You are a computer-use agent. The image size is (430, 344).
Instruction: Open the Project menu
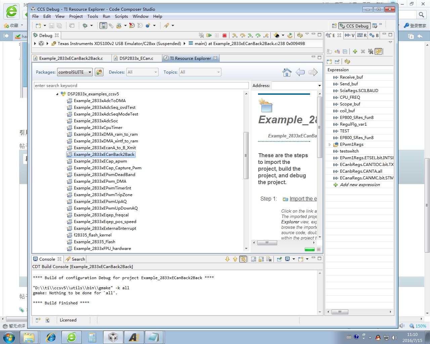[x=76, y=16]
